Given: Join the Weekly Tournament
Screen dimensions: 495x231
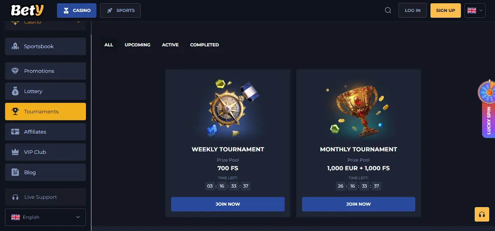Looking at the screenshot, I should pos(228,204).
